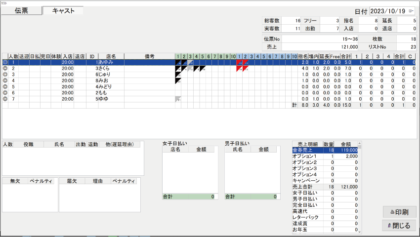Click the black triangle marker in じゅり row
The width and height of the screenshot is (420, 237).
click(178, 75)
